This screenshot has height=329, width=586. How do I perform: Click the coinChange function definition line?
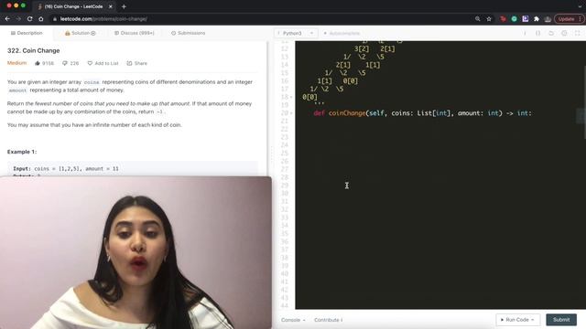point(422,113)
